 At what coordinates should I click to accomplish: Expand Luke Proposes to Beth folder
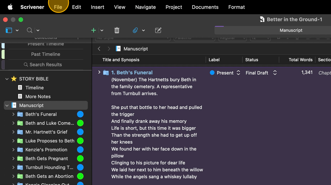click(13, 141)
